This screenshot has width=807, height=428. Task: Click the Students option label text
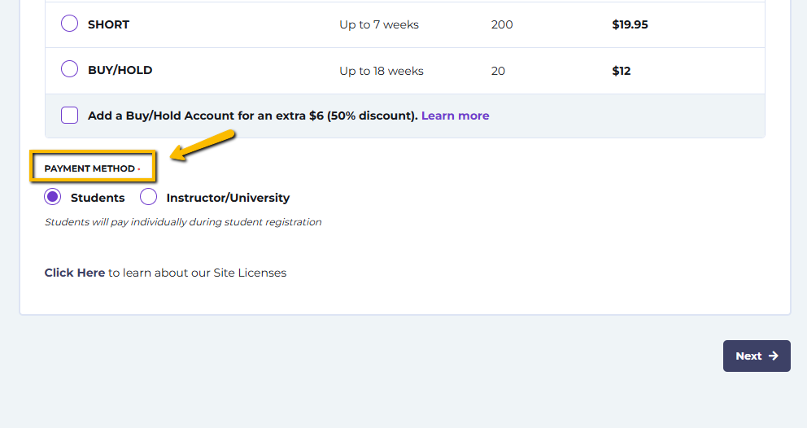coord(98,198)
